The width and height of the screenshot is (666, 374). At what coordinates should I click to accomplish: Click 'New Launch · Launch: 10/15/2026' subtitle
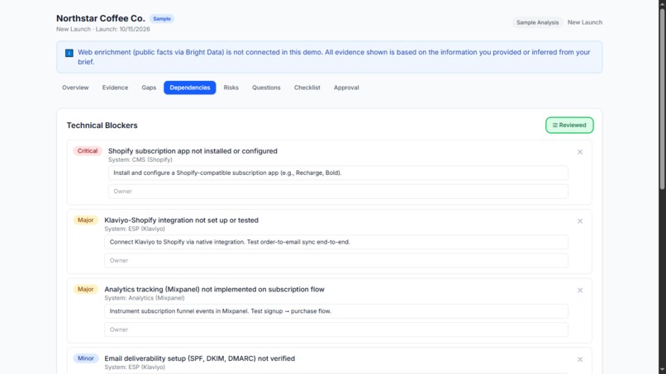tap(103, 29)
